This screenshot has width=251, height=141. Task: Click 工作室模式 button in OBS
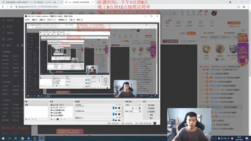[x=151, y=112]
